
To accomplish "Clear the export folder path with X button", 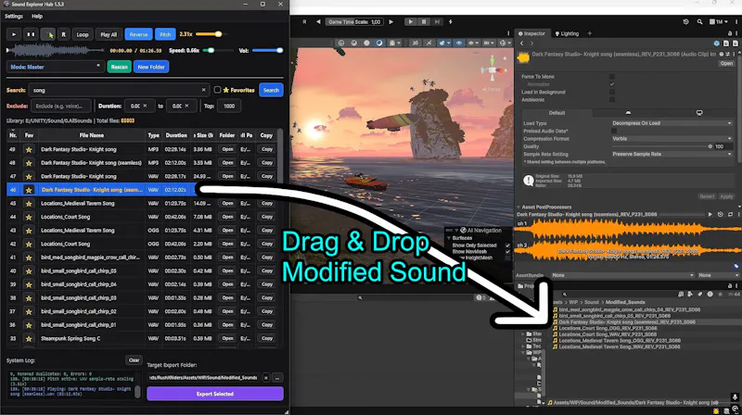I will coord(266,378).
